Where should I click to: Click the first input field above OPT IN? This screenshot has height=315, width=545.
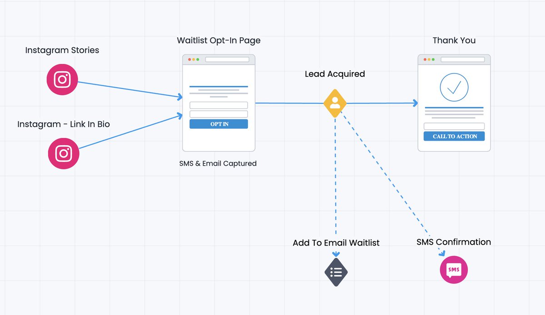[x=219, y=105]
